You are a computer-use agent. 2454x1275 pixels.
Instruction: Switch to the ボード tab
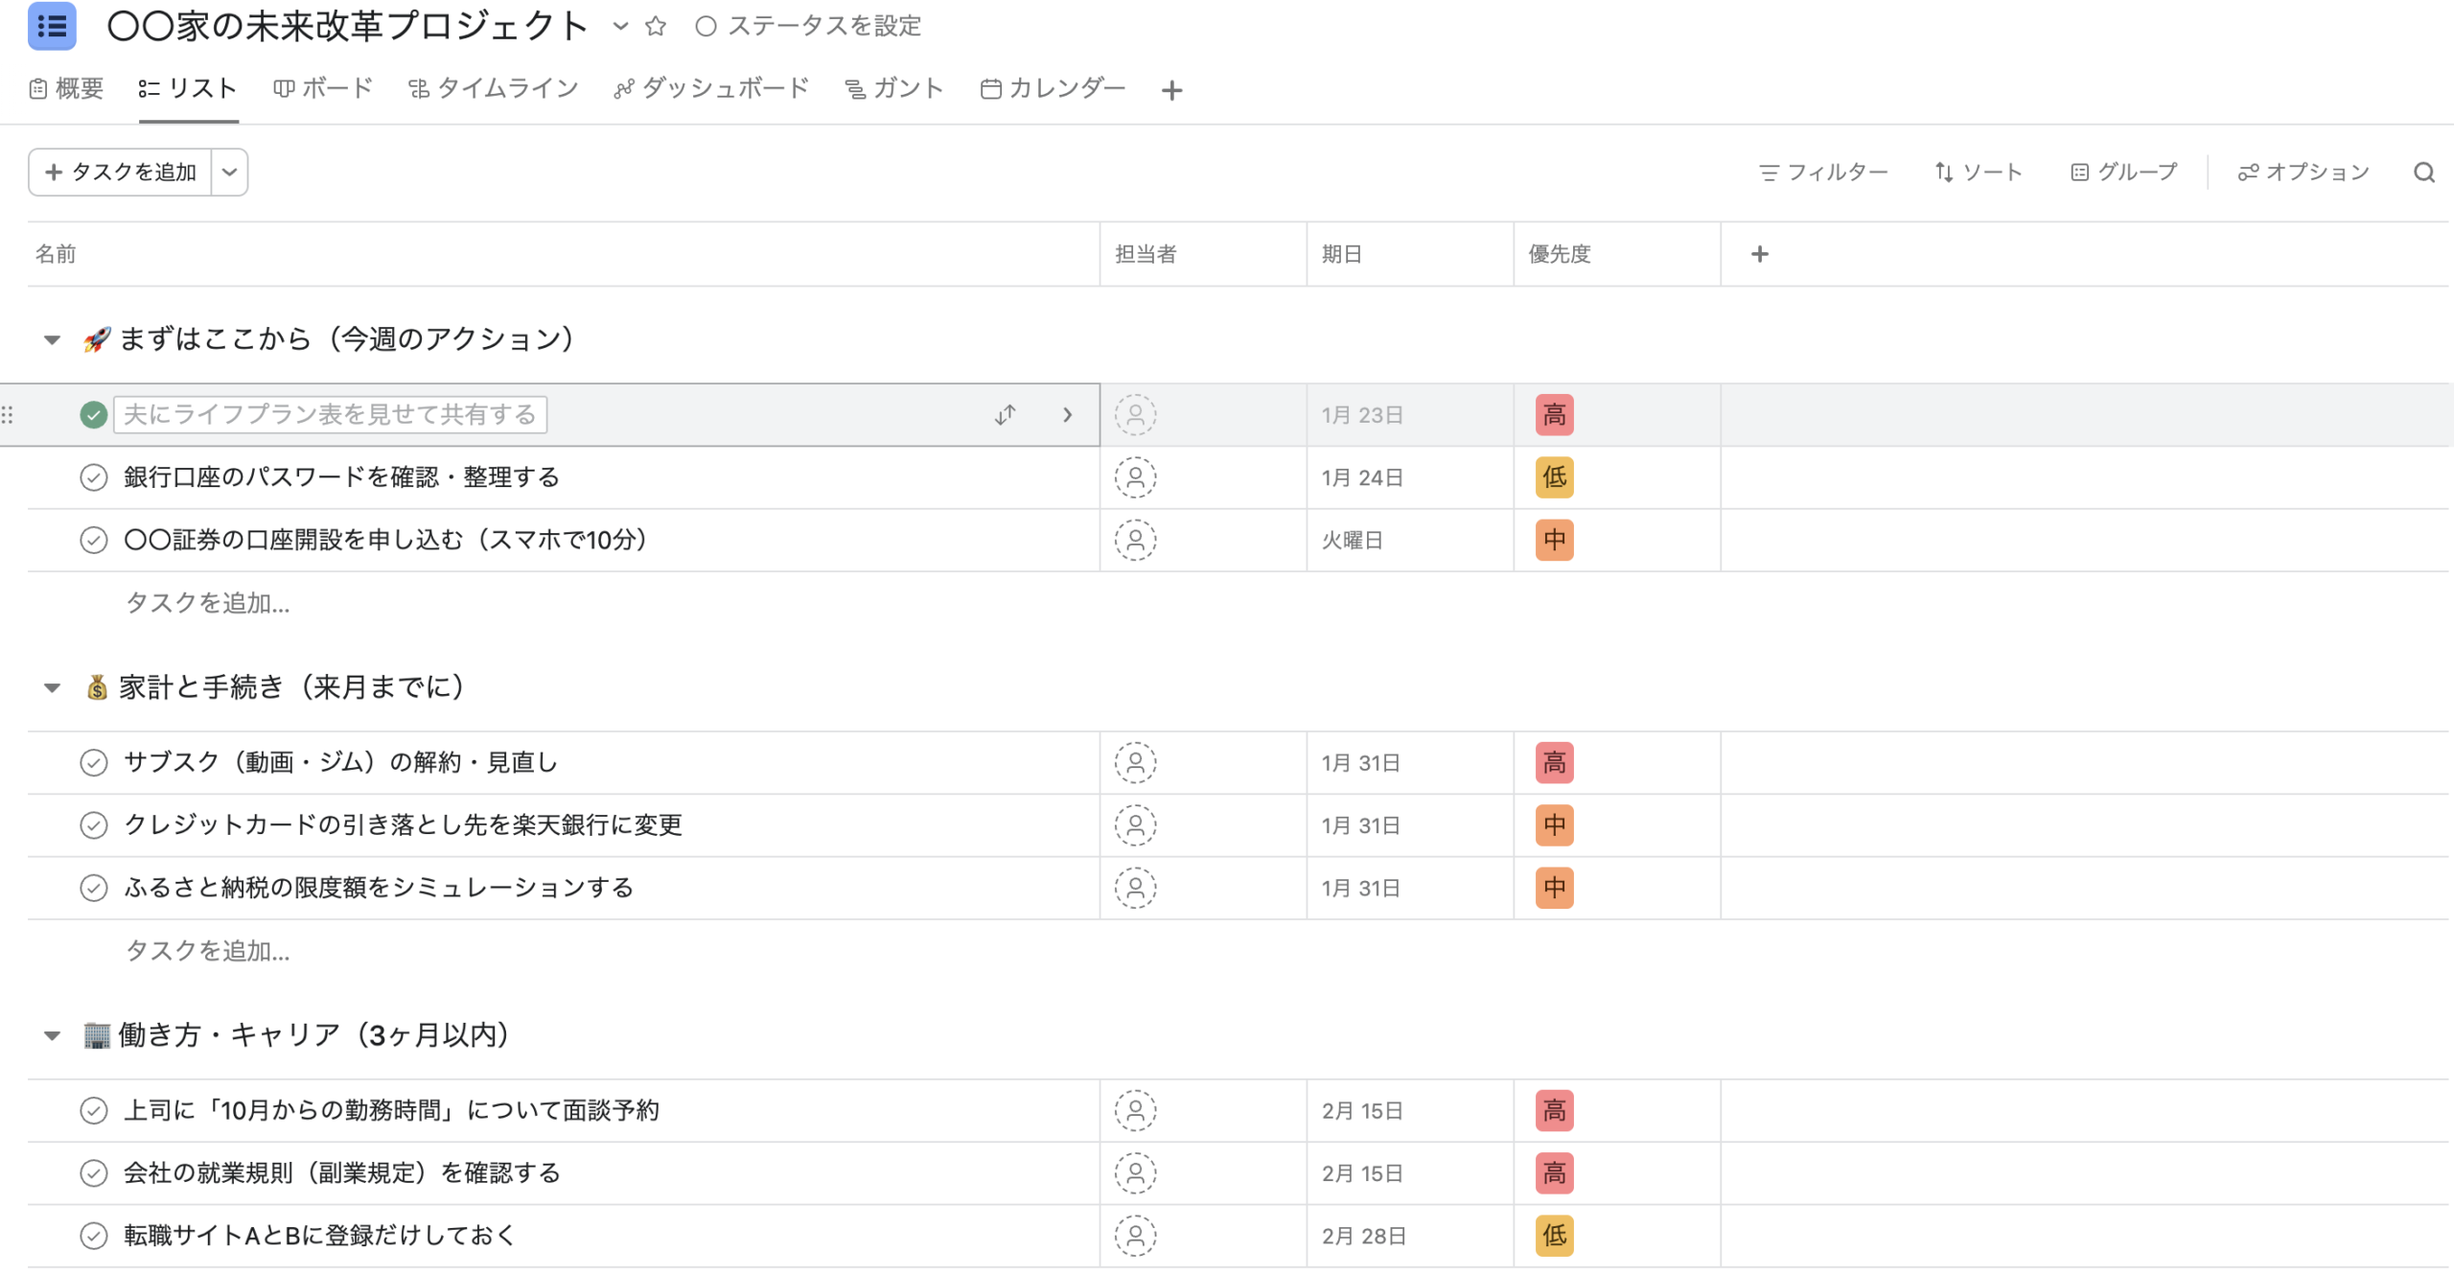click(323, 89)
